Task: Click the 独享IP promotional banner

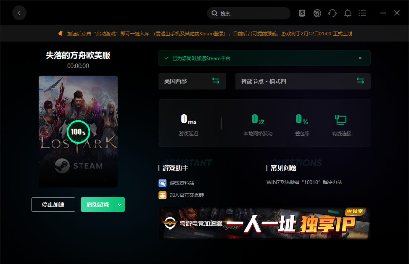Action: click(265, 223)
